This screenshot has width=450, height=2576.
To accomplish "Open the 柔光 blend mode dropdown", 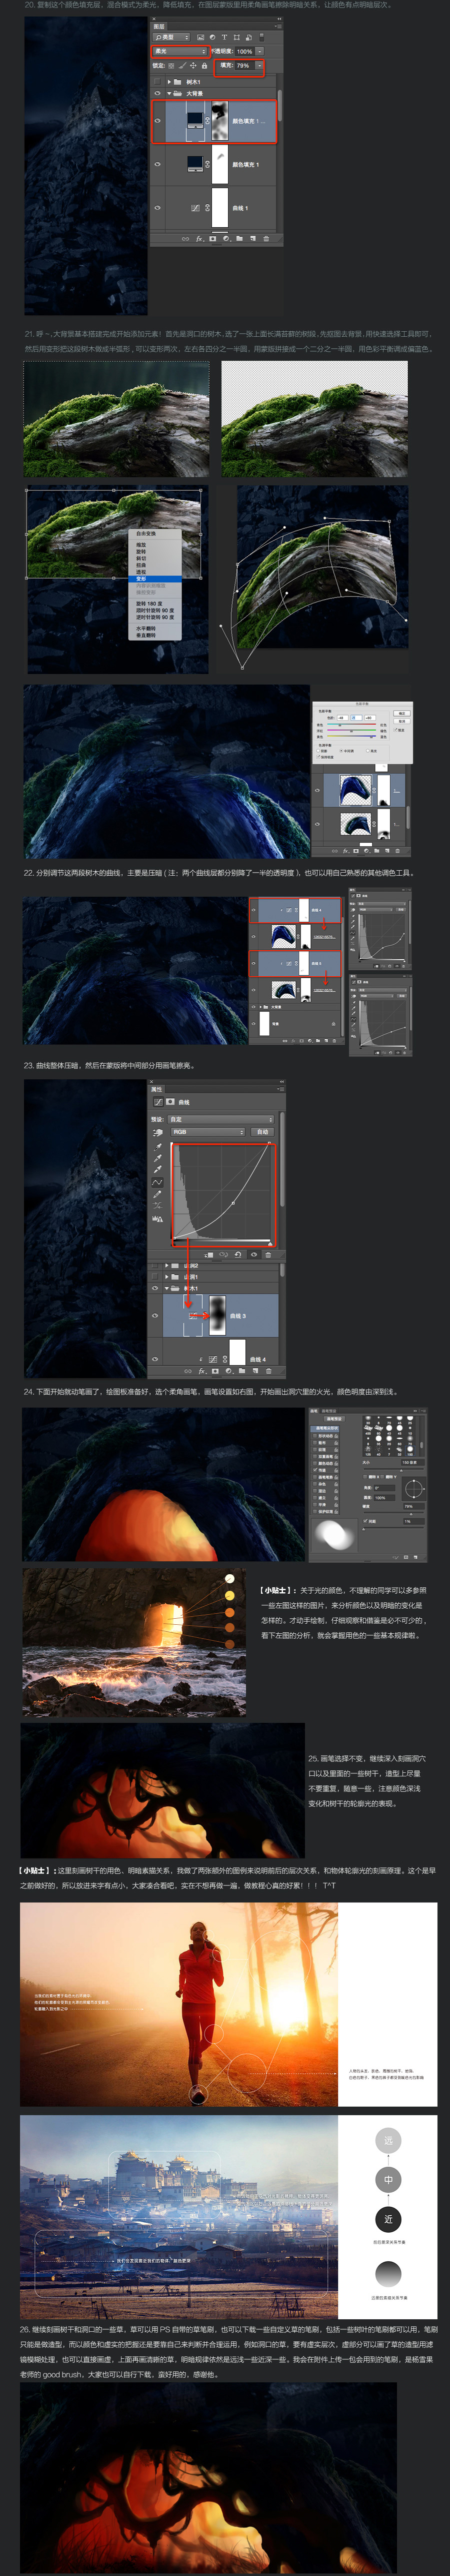I will tap(179, 51).
